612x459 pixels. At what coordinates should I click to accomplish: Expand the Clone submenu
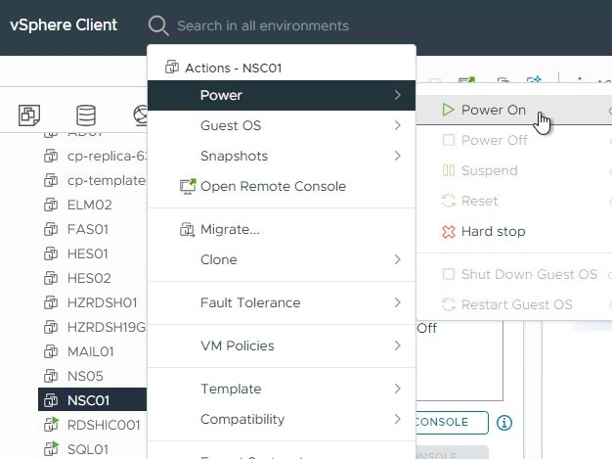click(x=282, y=259)
